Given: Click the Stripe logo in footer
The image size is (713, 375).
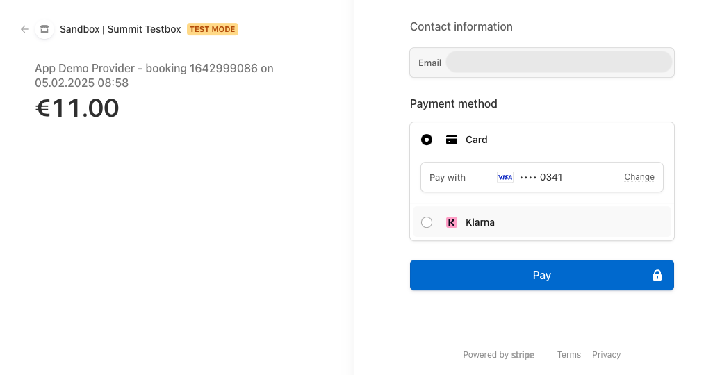Looking at the screenshot, I should tap(523, 355).
